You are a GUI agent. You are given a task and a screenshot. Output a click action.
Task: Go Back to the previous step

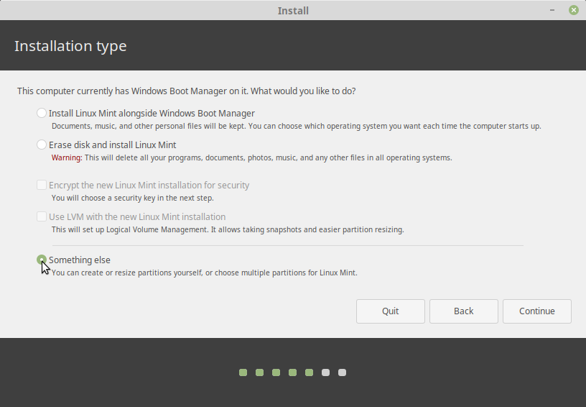point(463,311)
